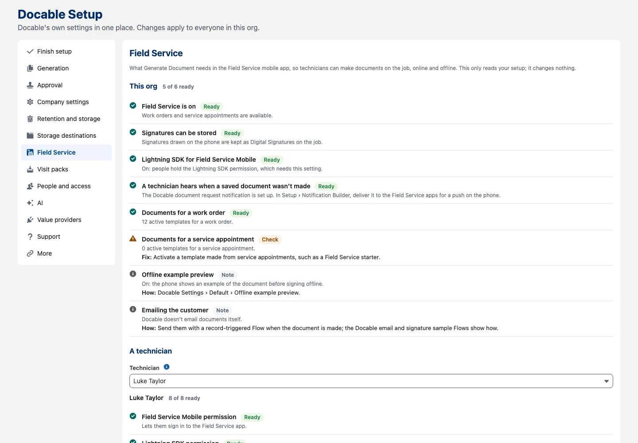Click the Visit packs icon
The width and height of the screenshot is (638, 443).
(x=30, y=169)
